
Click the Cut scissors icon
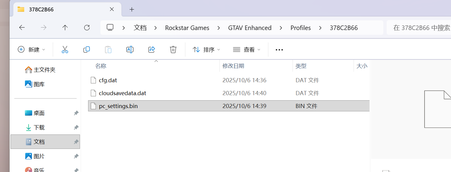65,50
